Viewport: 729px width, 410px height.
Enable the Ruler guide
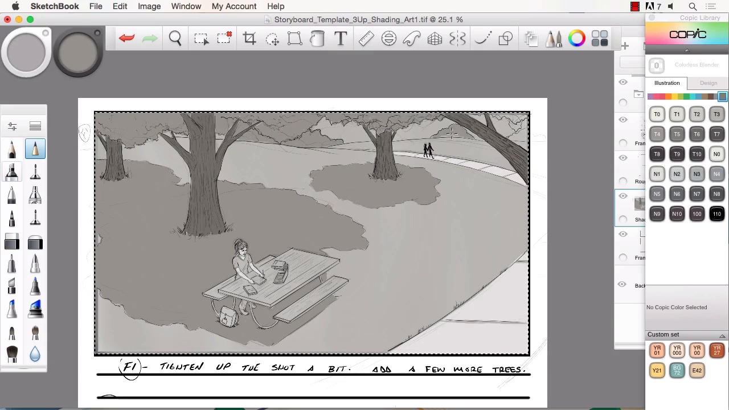(366, 38)
